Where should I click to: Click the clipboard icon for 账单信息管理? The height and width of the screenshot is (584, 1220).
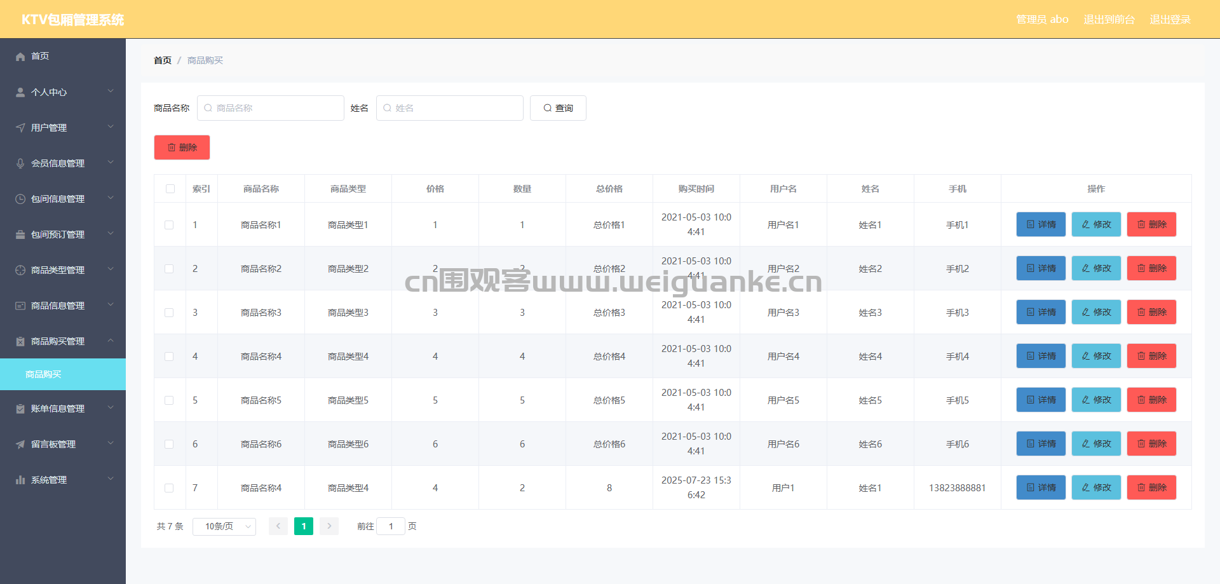(20, 409)
